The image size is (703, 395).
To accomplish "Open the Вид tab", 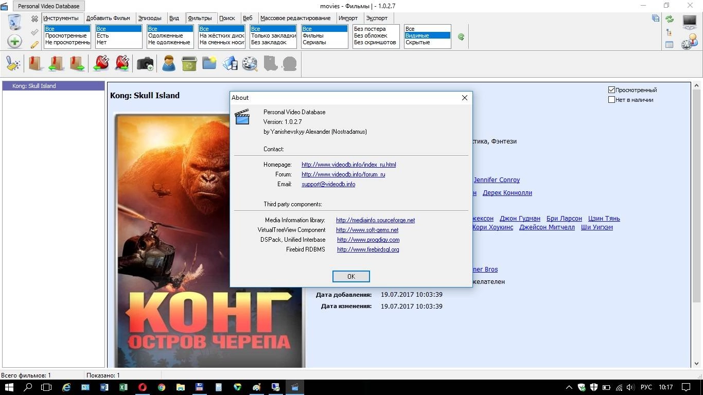I will [x=174, y=18].
